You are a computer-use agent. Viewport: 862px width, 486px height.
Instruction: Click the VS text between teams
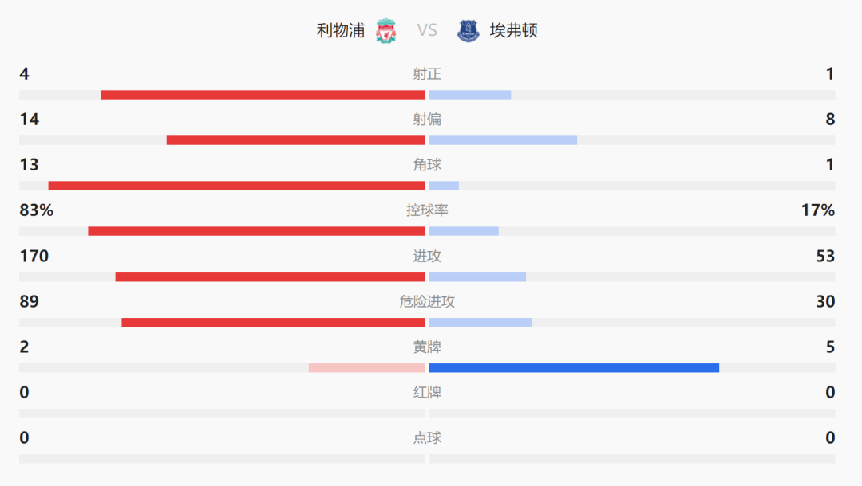427,30
